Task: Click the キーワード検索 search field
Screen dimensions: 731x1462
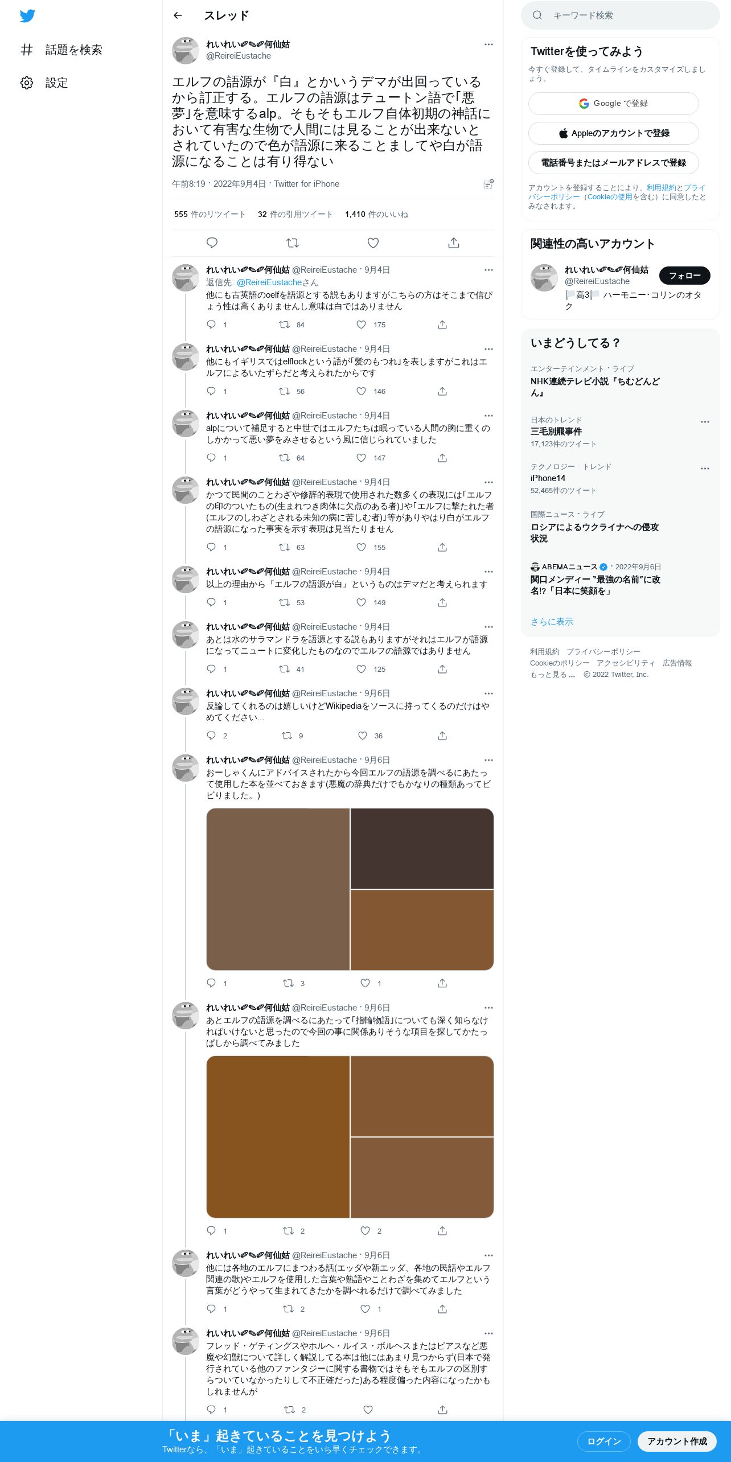Action: 621,15
